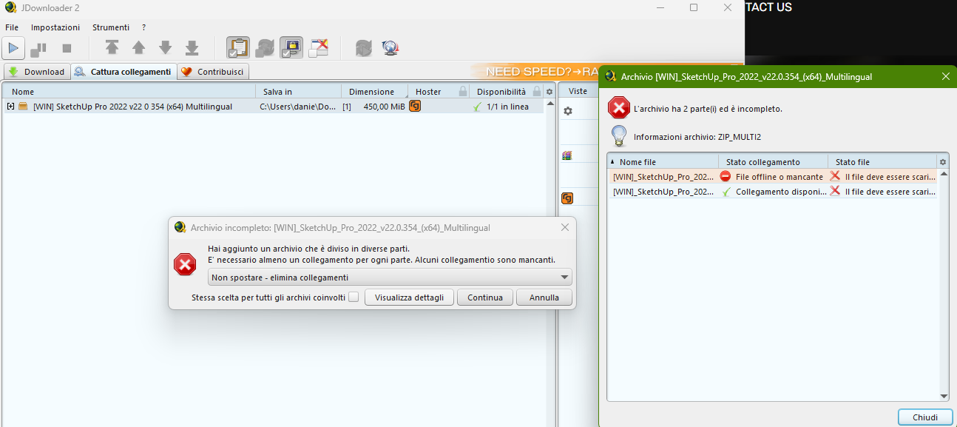
Task: Expand the SketchUp Pro 2022 package row
Action: pyautogui.click(x=10, y=107)
